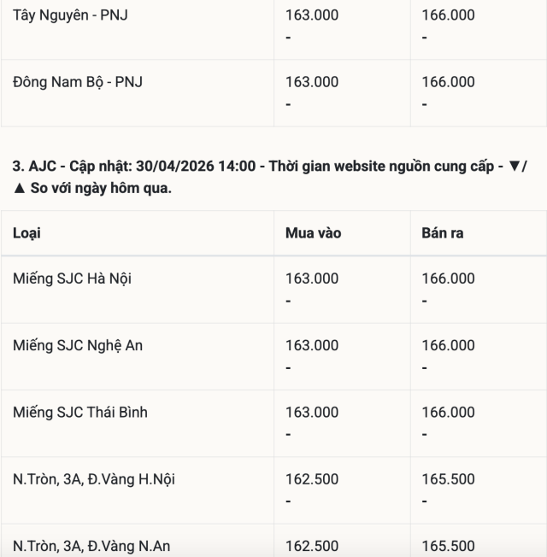Click the Tây Nguyên - PNJ row label
This screenshot has height=557, width=547.
tap(70, 15)
